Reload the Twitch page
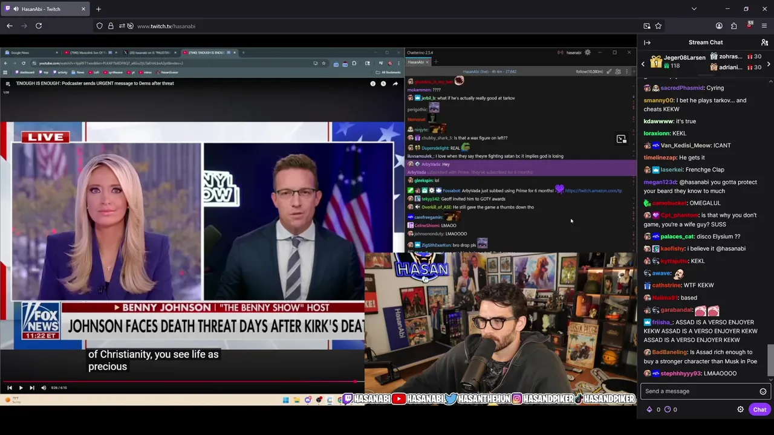Viewport: 774px width, 435px height. coord(39,26)
